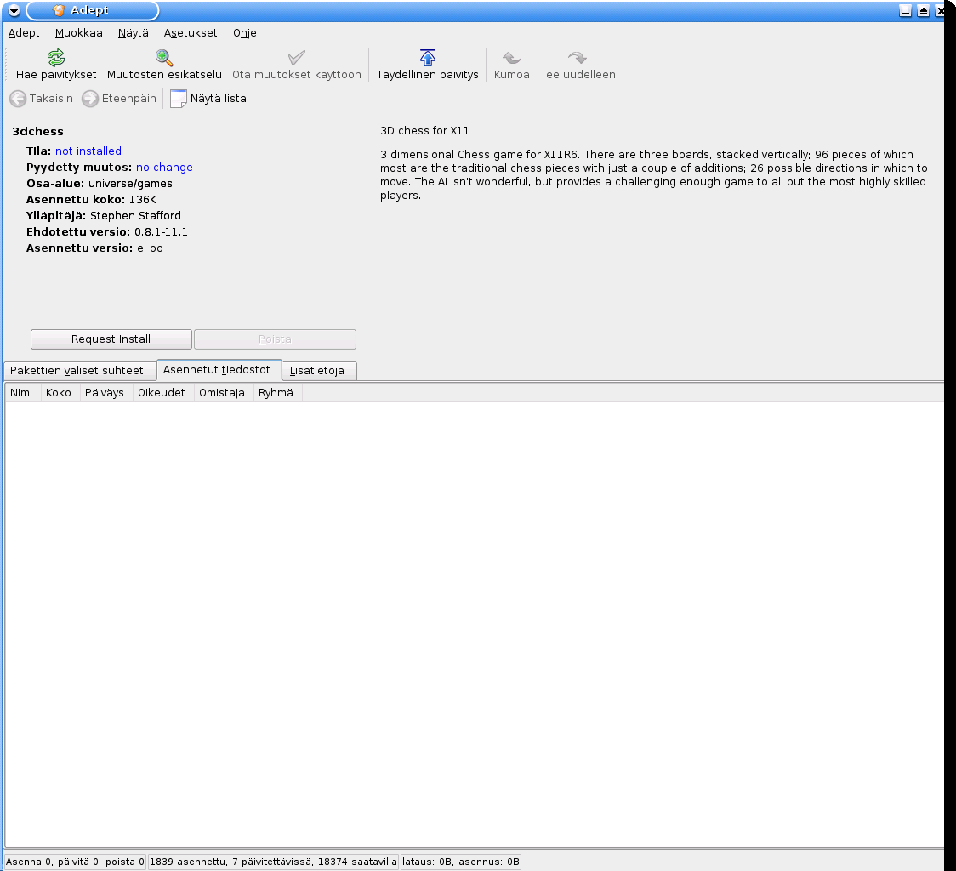Screen dimensions: 956x871
Task: Click the Näytä lista page icon
Action: tap(179, 99)
